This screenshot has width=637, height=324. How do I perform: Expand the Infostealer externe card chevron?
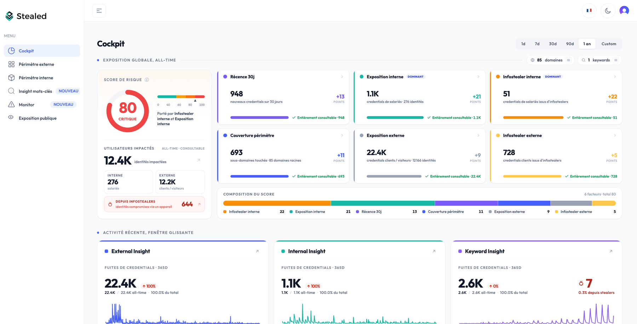click(615, 135)
